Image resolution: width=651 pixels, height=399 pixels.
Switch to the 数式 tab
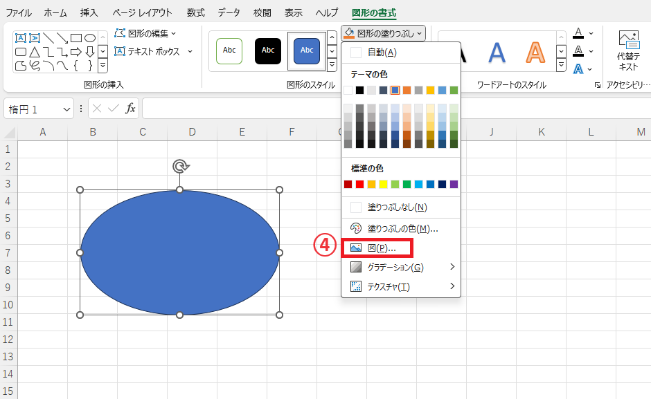tap(195, 13)
